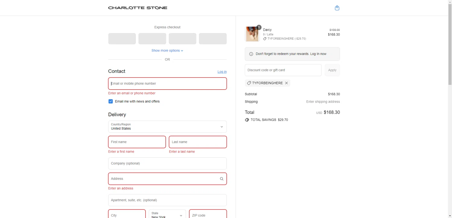Click the Darcy product name
452x218 pixels.
[267, 30]
